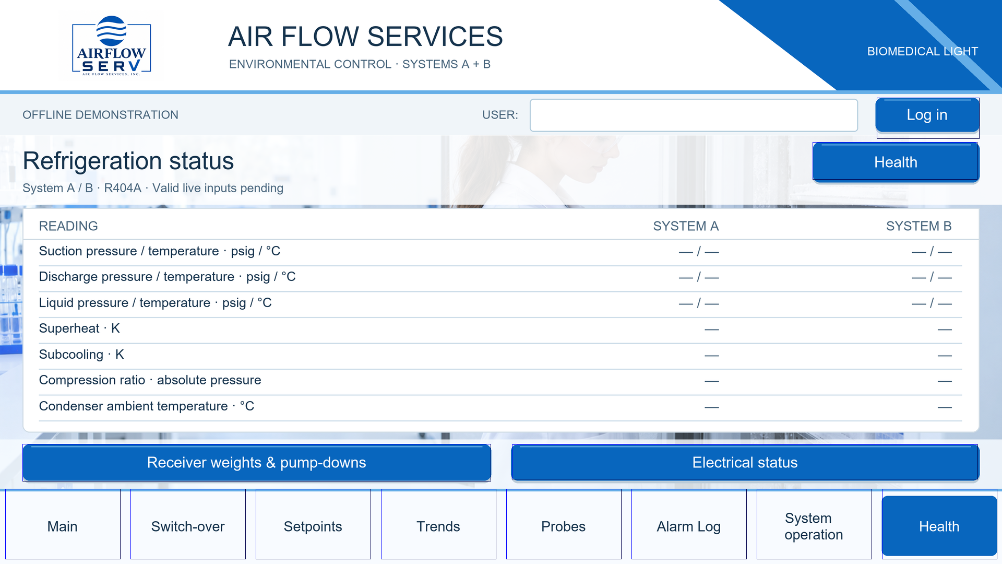Switch to the Switch-over tab
This screenshot has width=1002, height=564.
click(x=188, y=524)
